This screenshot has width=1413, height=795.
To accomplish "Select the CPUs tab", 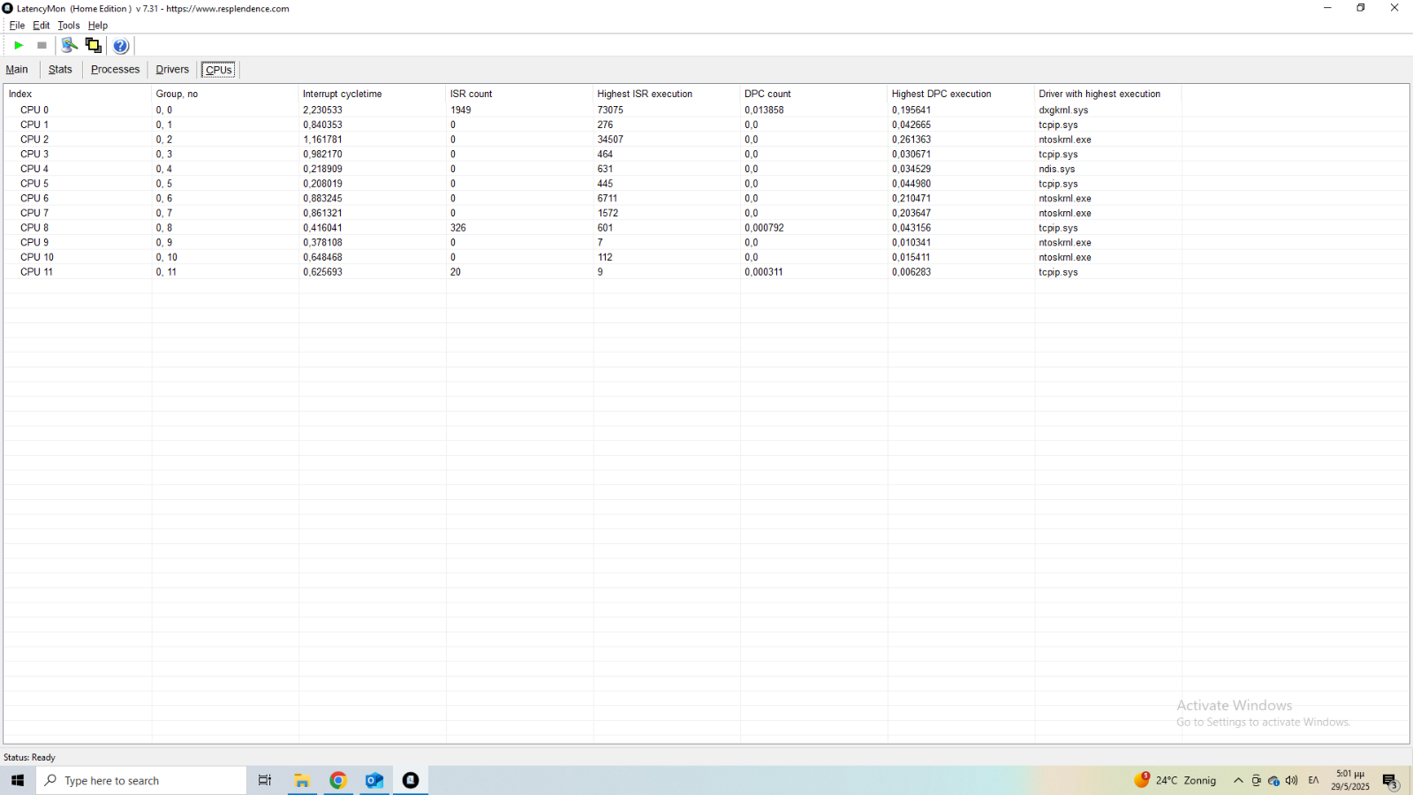I will (218, 70).
